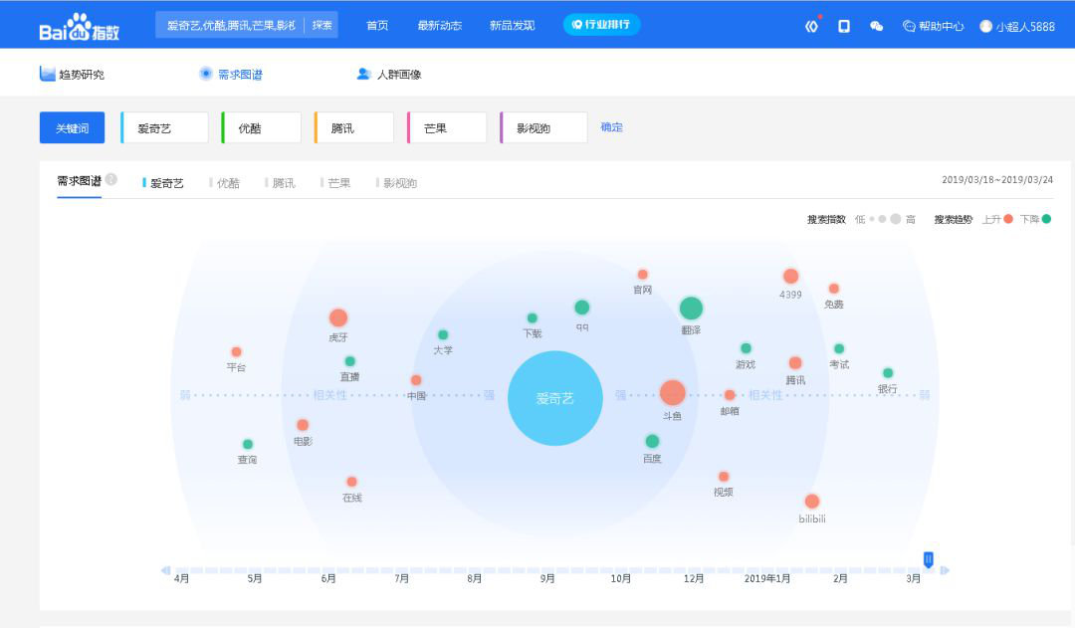1075x628 pixels.
Task: Click the 在线 bubble
Action: (x=351, y=482)
